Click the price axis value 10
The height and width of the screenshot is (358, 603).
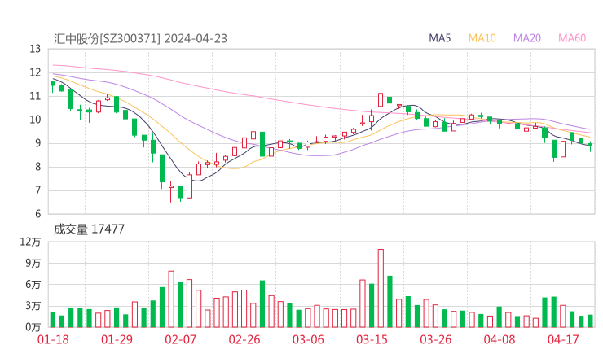35,120
